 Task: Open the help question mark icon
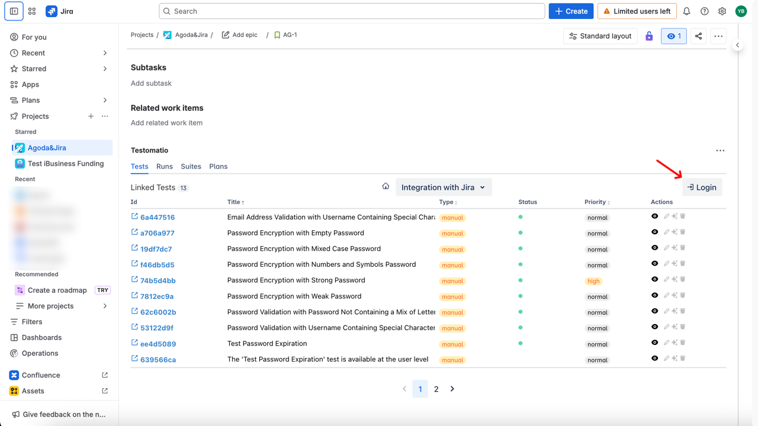tap(704, 11)
